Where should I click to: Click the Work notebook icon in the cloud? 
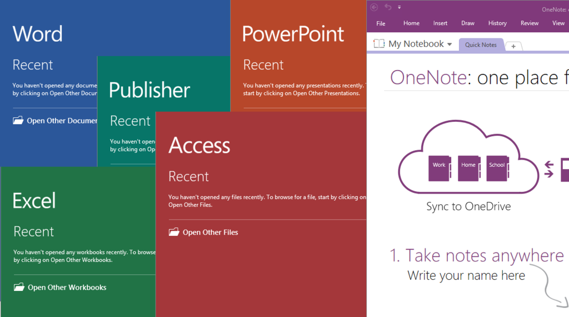click(x=440, y=169)
